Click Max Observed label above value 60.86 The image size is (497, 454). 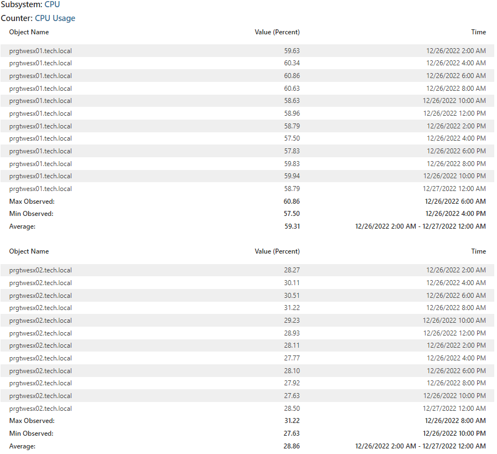click(32, 202)
